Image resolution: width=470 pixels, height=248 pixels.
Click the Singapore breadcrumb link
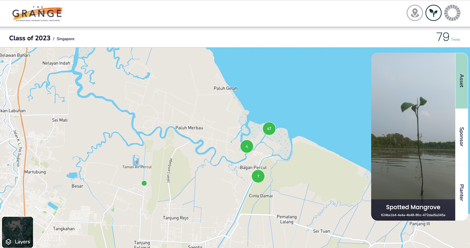point(65,39)
